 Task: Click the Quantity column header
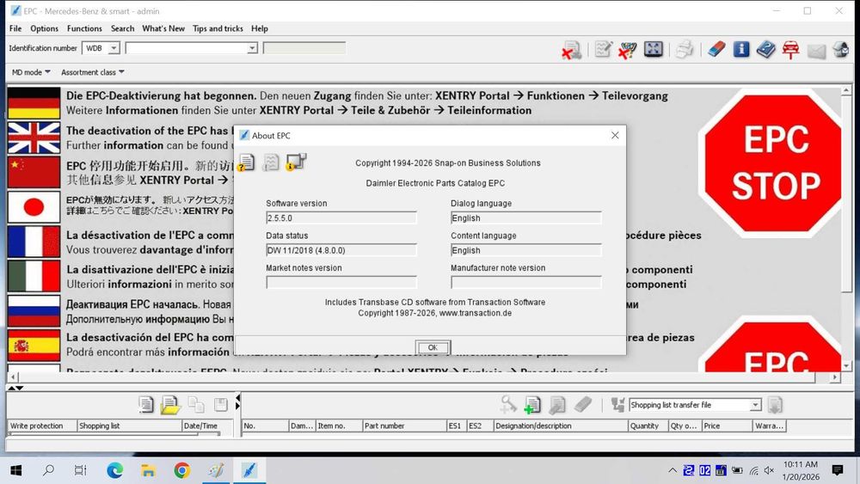(648, 426)
